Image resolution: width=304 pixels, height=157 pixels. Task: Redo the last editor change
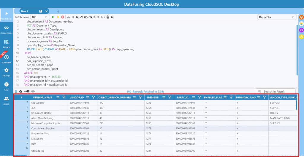(90, 17)
